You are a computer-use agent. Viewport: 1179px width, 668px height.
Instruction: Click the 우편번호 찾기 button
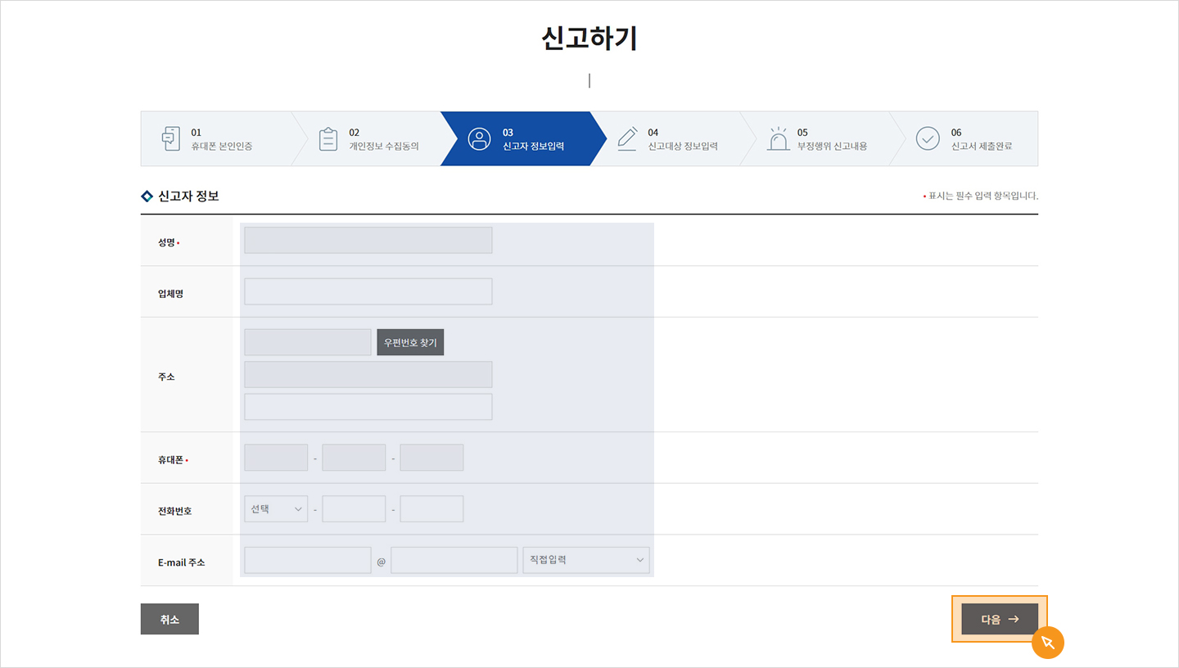(410, 341)
